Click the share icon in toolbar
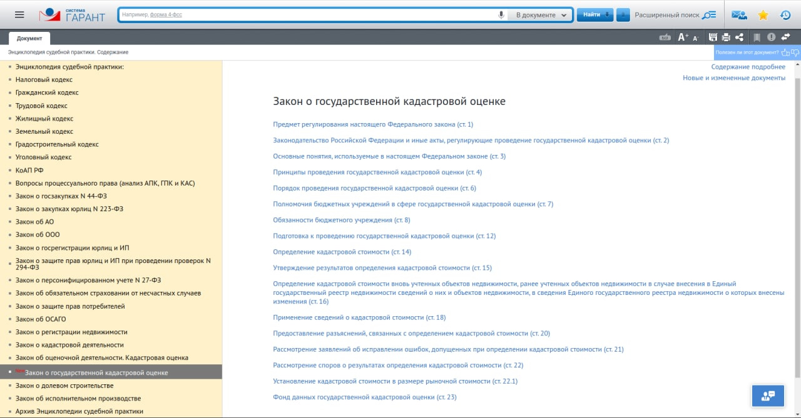801x418 pixels. [739, 37]
